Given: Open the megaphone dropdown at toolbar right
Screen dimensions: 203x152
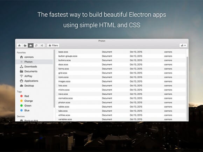Looking at the screenshot, I should (x=183, y=45).
